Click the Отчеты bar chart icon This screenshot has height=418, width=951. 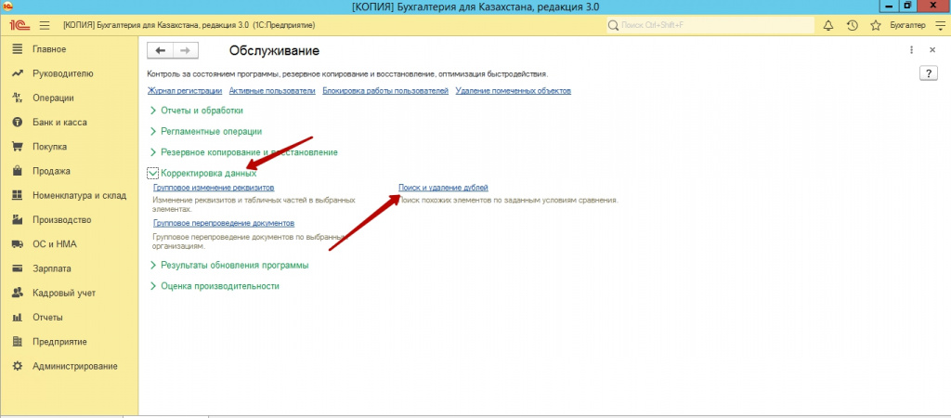pos(18,318)
